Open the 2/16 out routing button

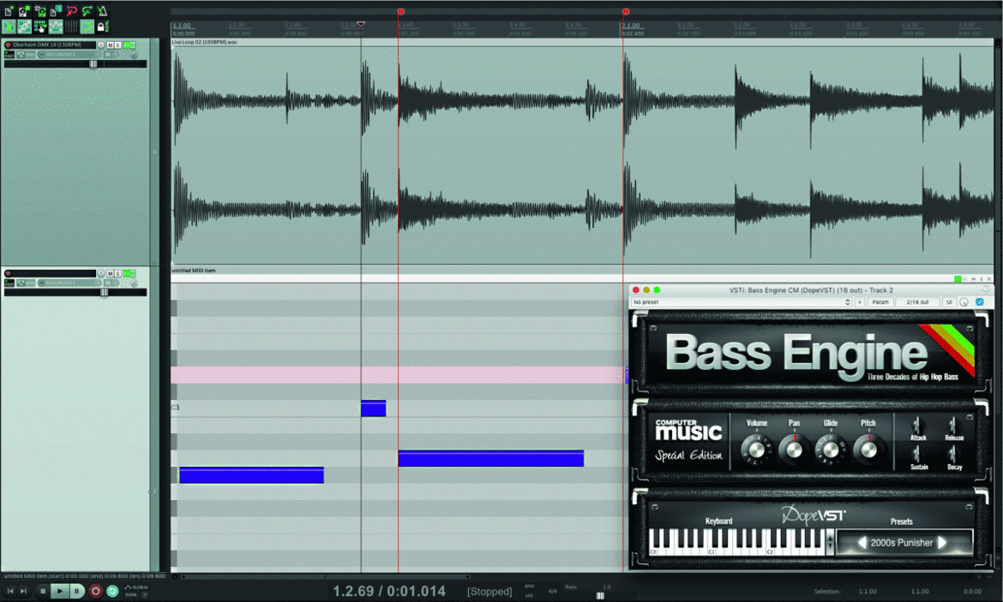click(917, 302)
